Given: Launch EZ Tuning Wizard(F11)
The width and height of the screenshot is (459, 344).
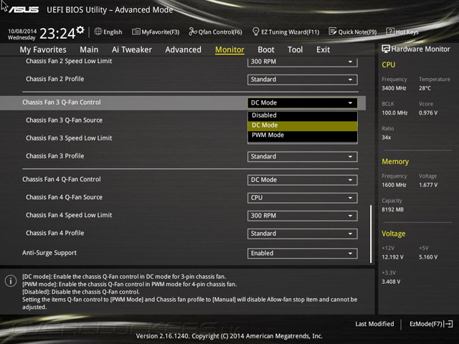Looking at the screenshot, I should 286,32.
